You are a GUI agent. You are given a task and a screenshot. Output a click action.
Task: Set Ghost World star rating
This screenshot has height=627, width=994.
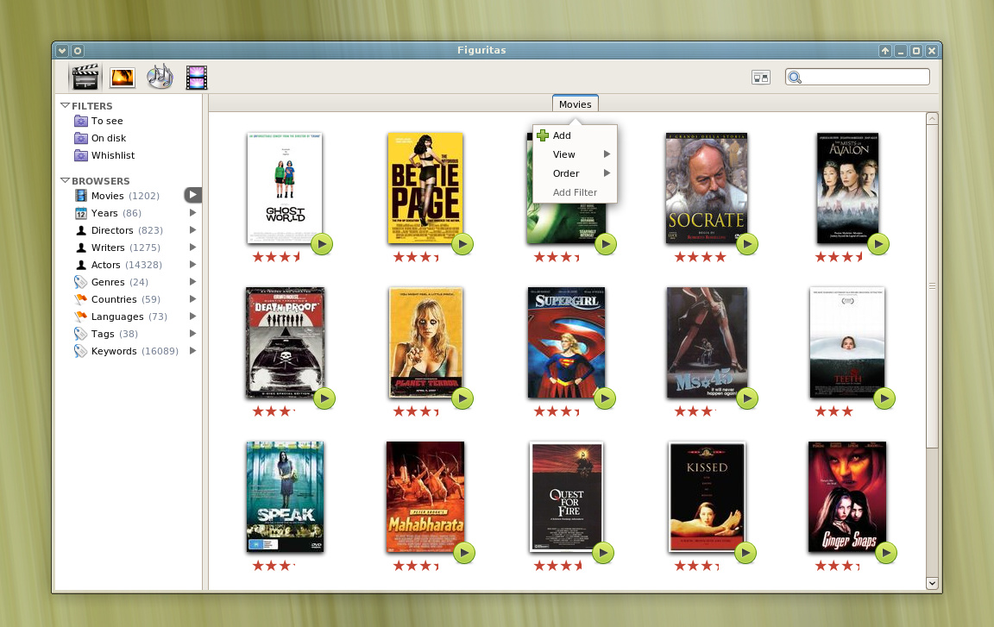coord(276,256)
